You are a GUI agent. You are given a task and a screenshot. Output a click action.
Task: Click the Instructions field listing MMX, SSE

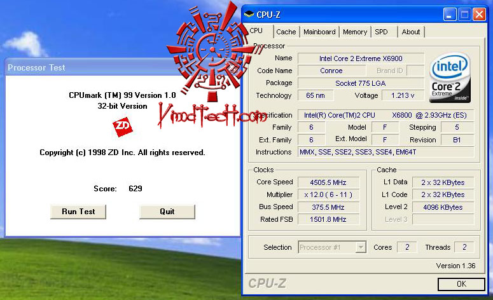[x=385, y=152]
